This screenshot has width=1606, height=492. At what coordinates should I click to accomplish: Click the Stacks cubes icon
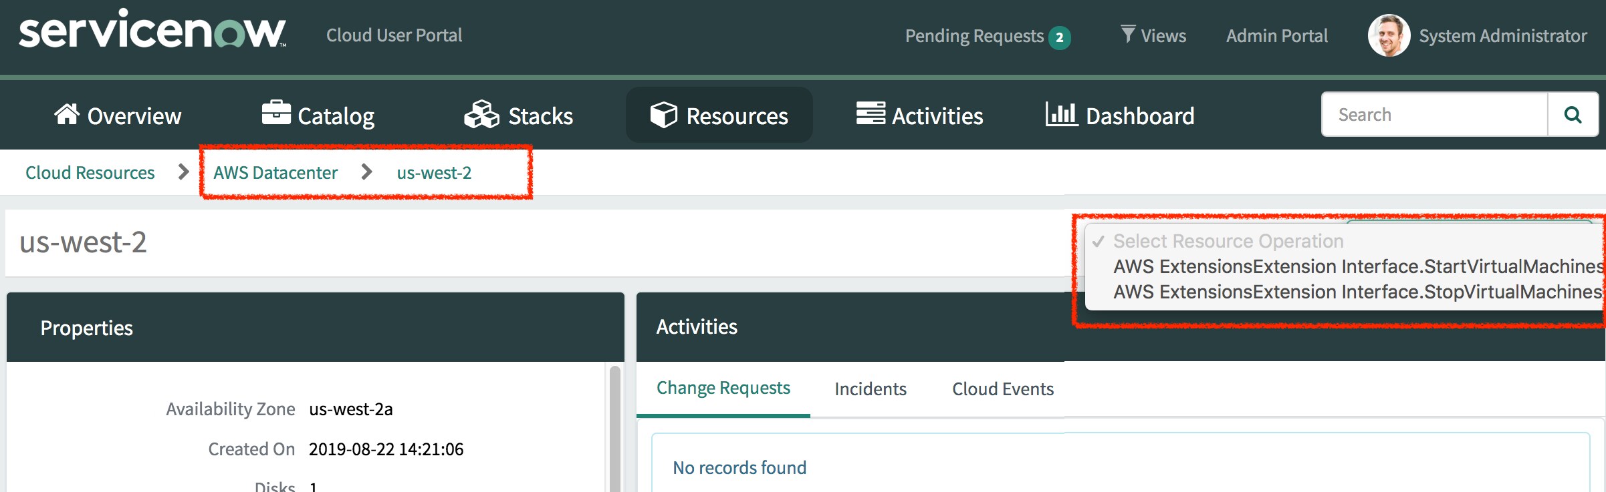click(481, 114)
